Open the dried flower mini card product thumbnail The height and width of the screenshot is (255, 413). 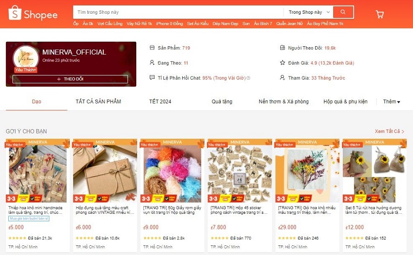tap(38, 171)
